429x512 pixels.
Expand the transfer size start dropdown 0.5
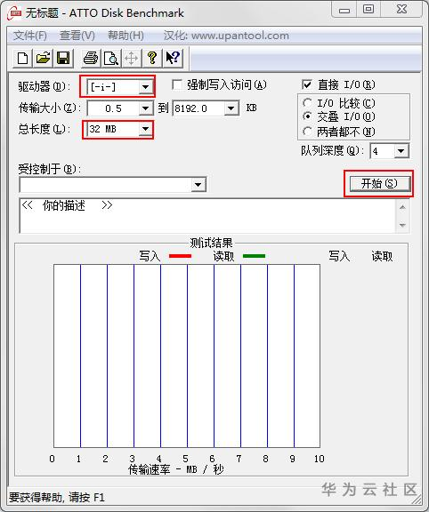(145, 108)
